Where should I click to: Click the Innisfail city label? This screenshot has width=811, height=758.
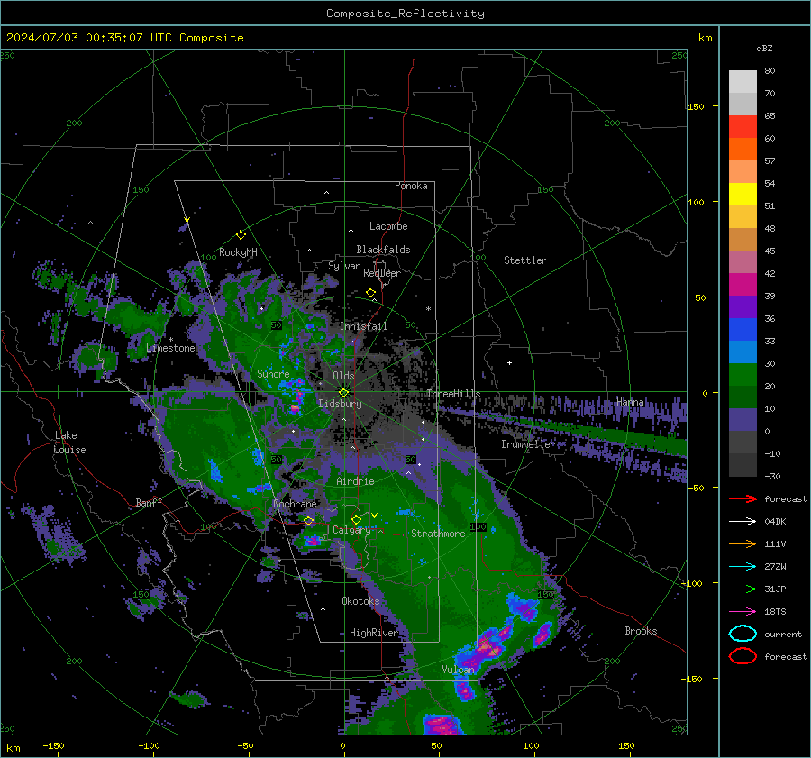[x=364, y=326]
